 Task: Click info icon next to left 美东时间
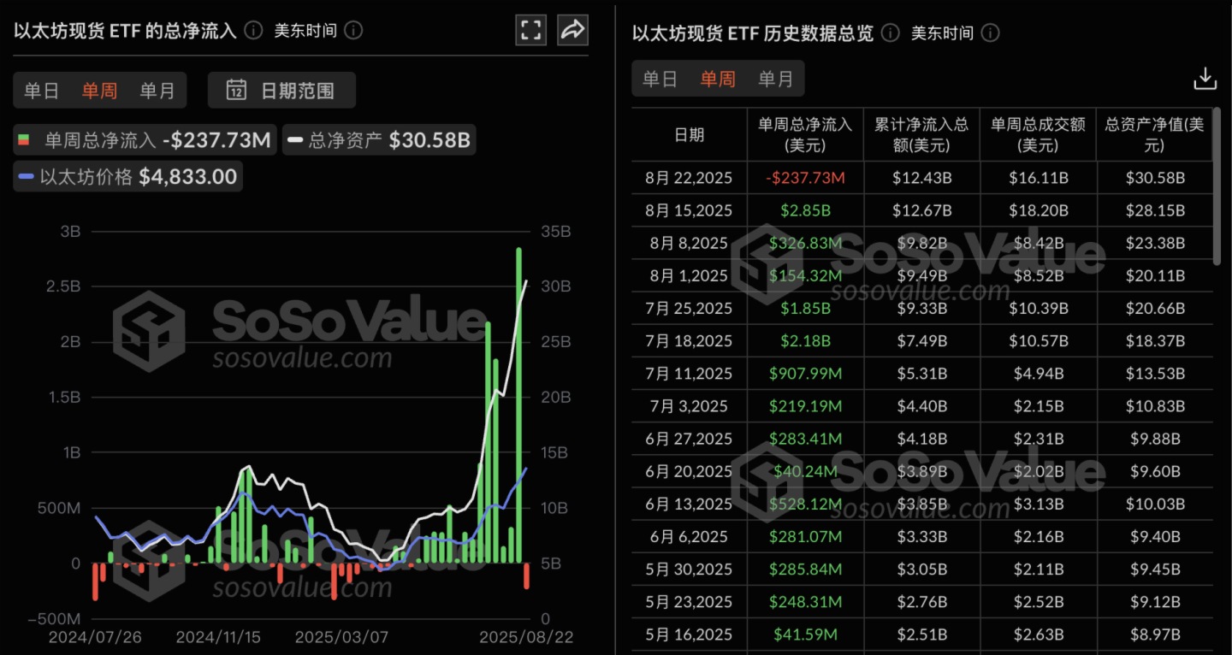(x=353, y=30)
